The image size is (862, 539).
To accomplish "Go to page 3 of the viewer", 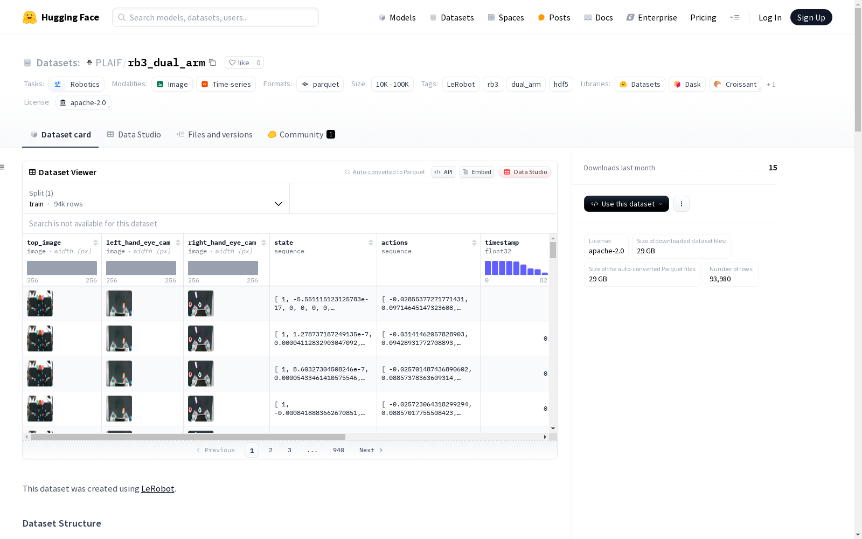I will tap(289, 450).
